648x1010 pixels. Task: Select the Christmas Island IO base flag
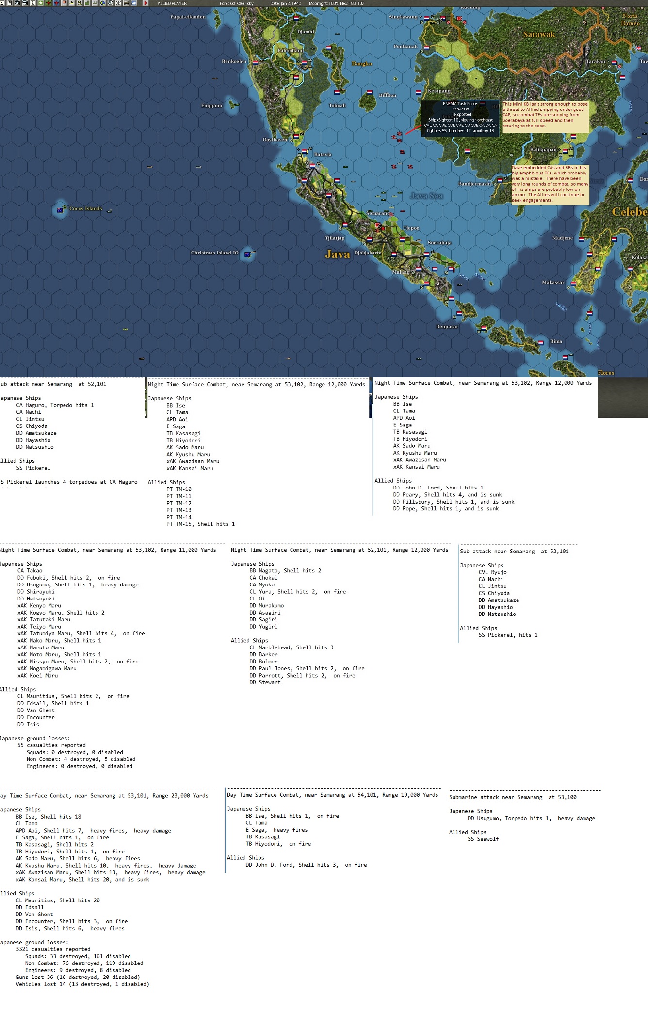pos(247,254)
